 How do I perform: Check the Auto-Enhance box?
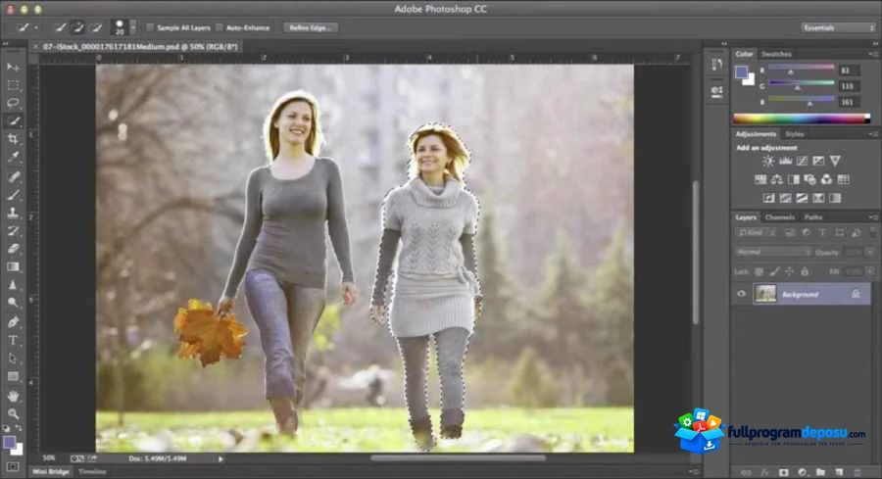click(x=220, y=27)
